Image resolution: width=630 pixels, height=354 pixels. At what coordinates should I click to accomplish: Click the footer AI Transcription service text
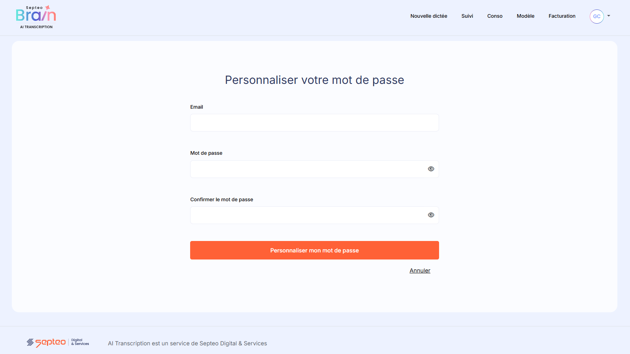pos(187,343)
